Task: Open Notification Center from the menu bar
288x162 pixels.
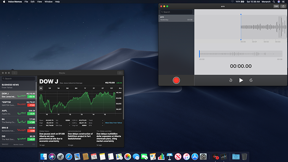Action: [284, 2]
